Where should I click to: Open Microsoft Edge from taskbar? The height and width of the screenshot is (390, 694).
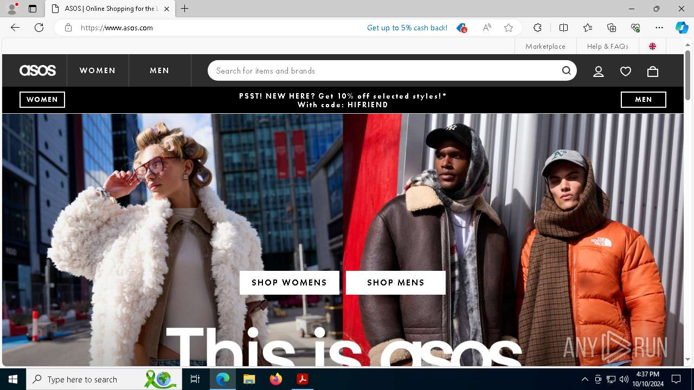[223, 379]
